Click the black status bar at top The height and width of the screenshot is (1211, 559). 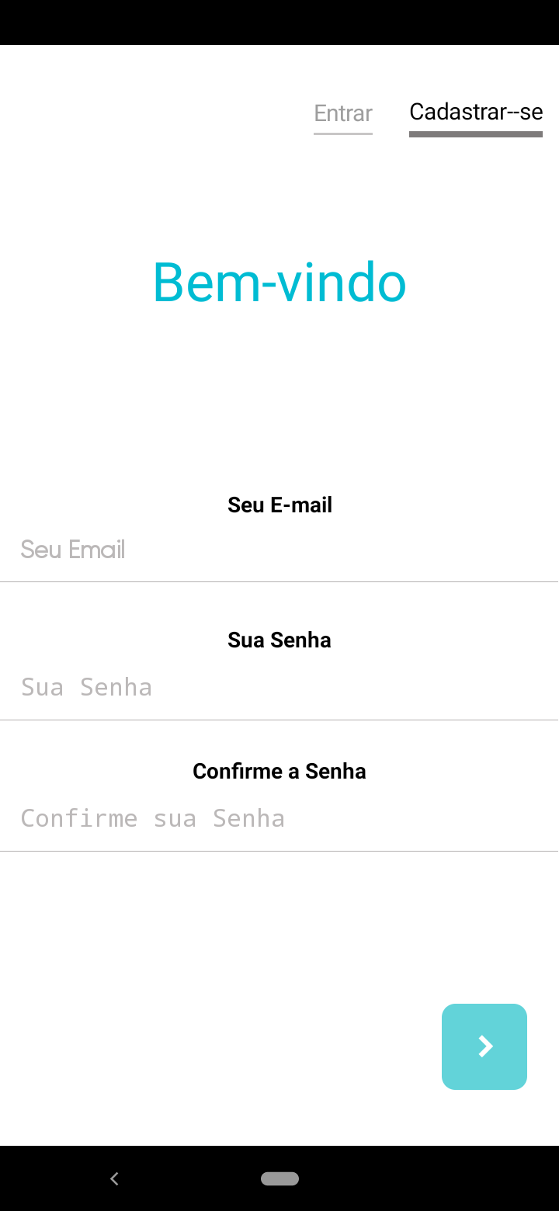[x=279, y=22]
